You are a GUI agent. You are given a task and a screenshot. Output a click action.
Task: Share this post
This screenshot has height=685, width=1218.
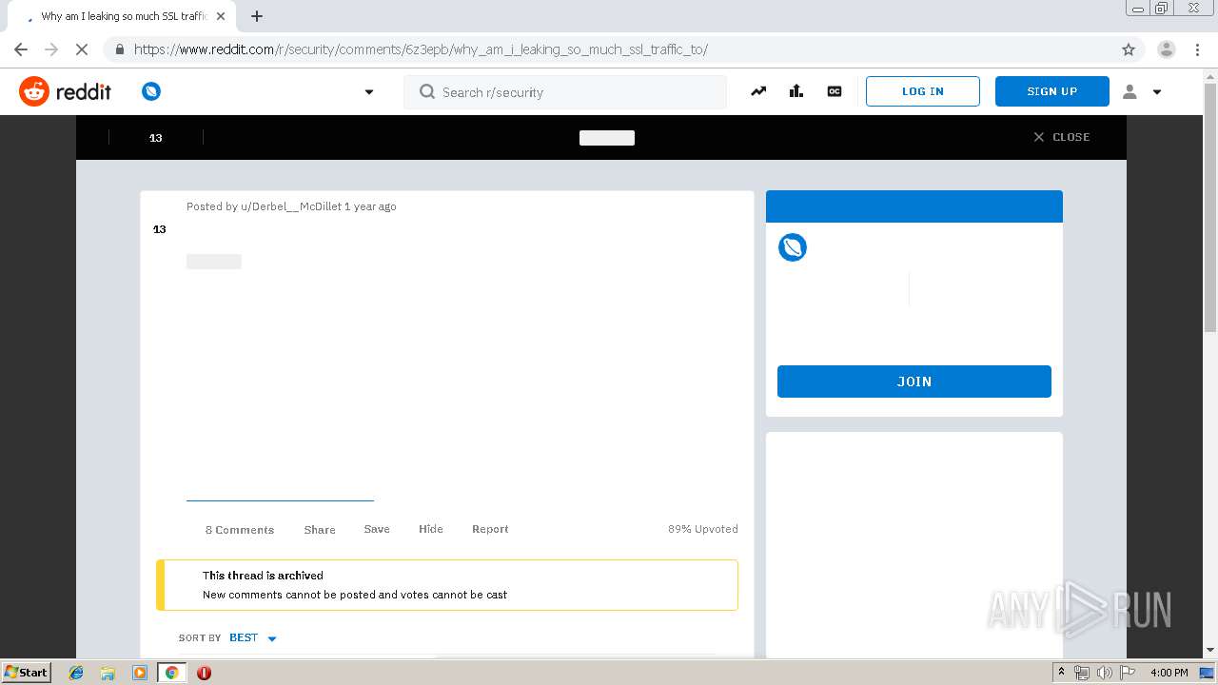(x=320, y=530)
